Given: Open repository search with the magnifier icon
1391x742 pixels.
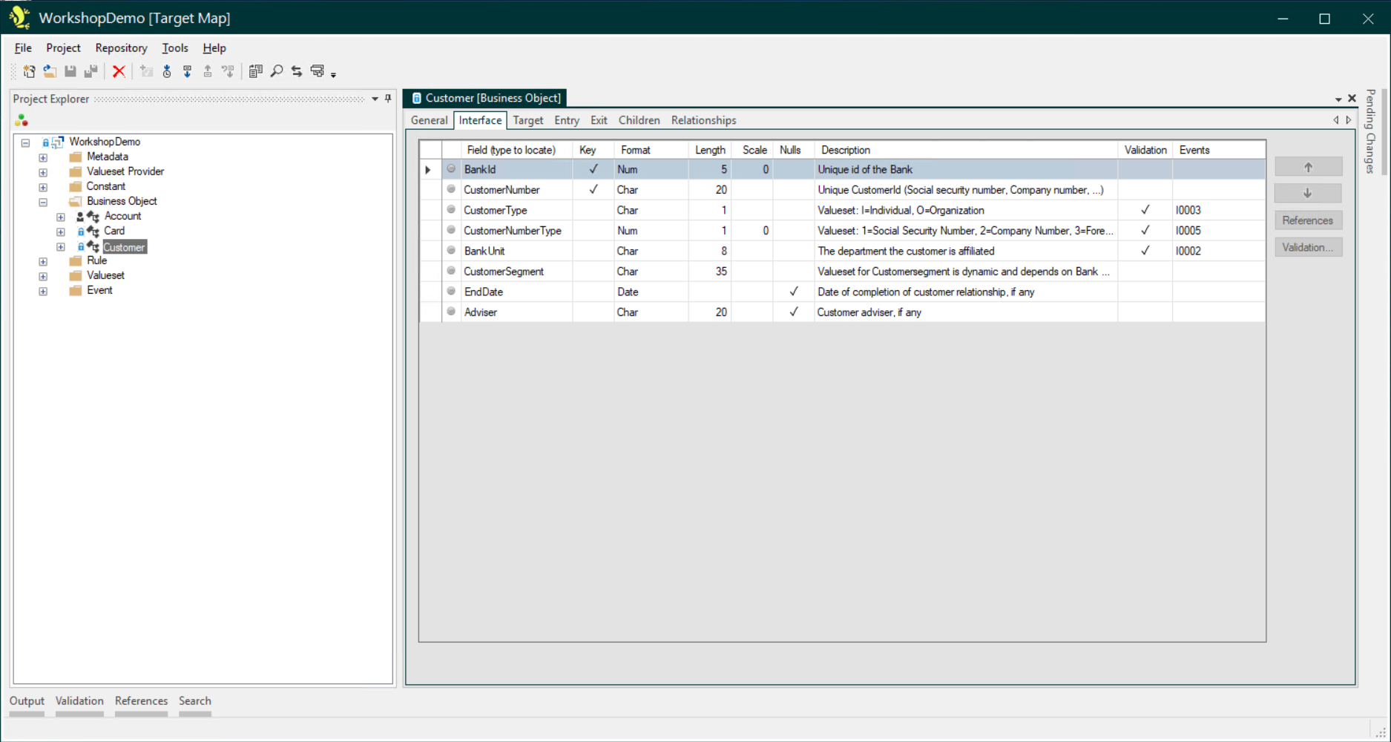Looking at the screenshot, I should 277,71.
